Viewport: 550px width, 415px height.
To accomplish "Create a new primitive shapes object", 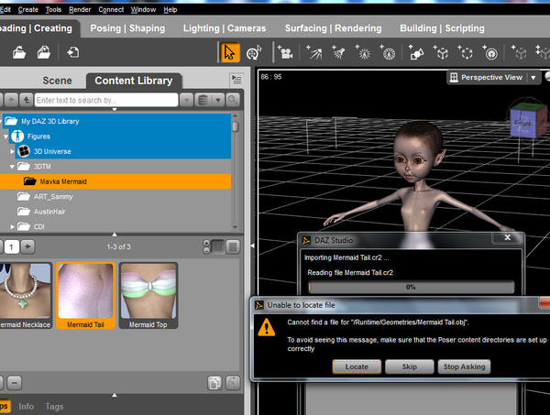I will coord(416,53).
